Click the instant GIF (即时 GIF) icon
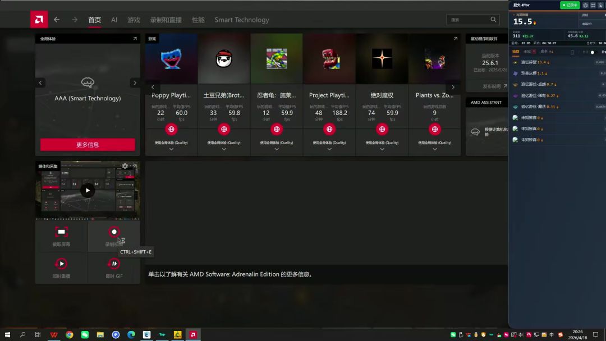Viewport: 606px width, 341px height. click(x=114, y=264)
